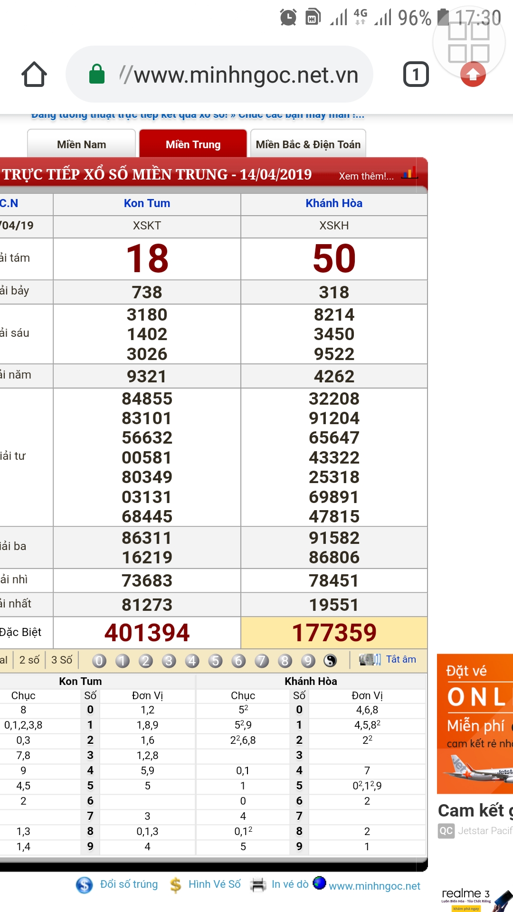
Task: Tap Khánh Hòa first prize 19551
Action: point(334,605)
